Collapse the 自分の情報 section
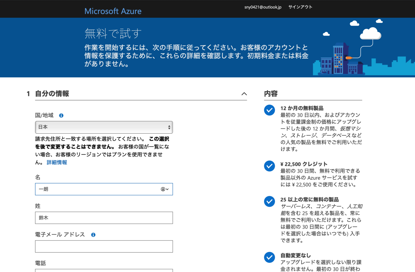Screen dimensions: 415x272 (244, 94)
